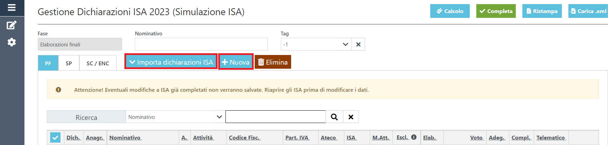Screen dimensions: 608x145
Task: Open settings gear in sidebar
Action: click(12, 42)
